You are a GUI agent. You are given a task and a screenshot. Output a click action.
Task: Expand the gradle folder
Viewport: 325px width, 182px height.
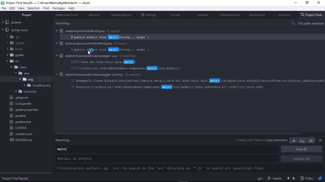tap(7, 55)
